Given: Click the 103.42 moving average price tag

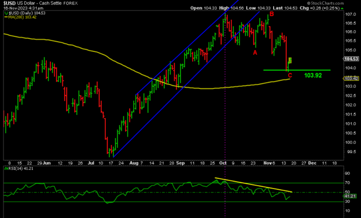Looking at the screenshot, I should pos(352,79).
